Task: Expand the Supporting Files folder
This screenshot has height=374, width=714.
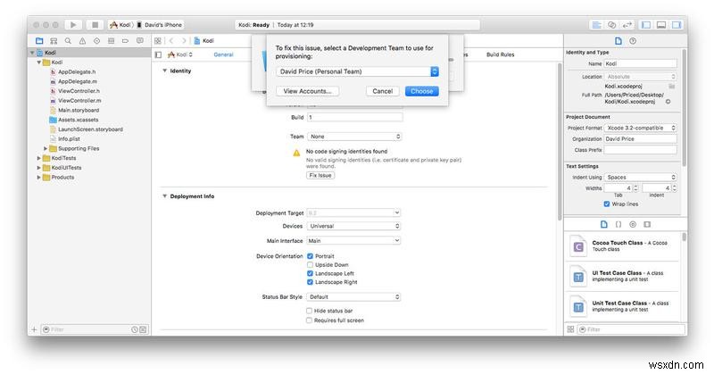Action: pyautogui.click(x=46, y=148)
